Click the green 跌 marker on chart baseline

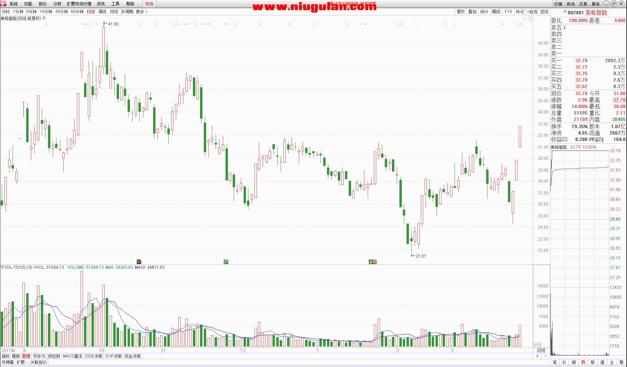[x=226, y=262]
